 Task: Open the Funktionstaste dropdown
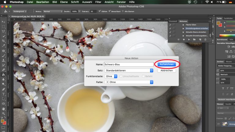(x=111, y=76)
